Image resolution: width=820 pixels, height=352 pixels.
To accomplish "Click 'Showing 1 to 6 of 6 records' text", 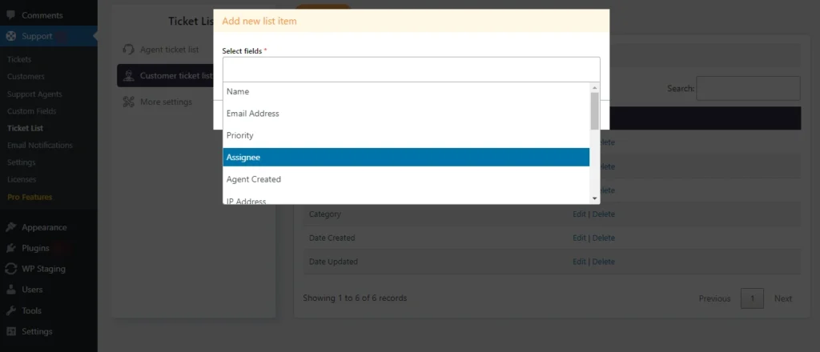I will pos(355,298).
